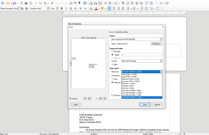
Task: Select the Insert Line tool icon
Action: pyautogui.click(x=157, y=3)
